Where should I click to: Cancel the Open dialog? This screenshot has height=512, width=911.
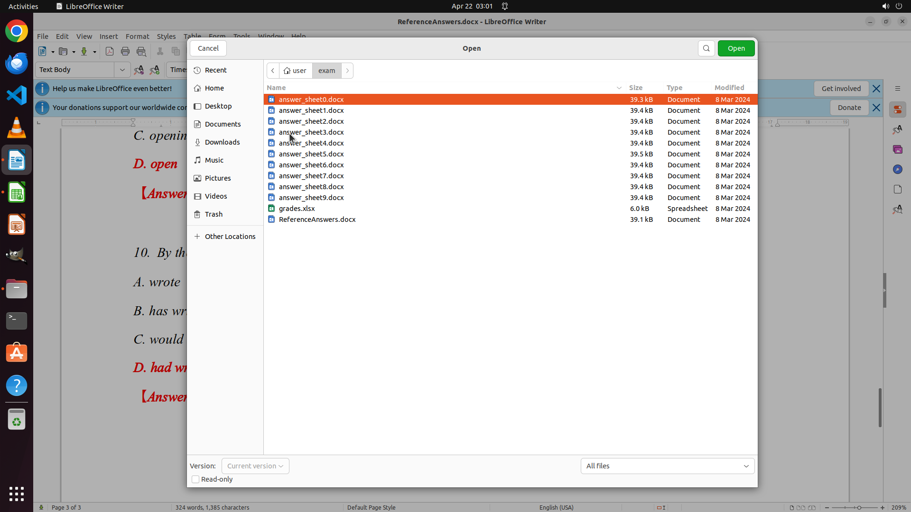coord(208,48)
